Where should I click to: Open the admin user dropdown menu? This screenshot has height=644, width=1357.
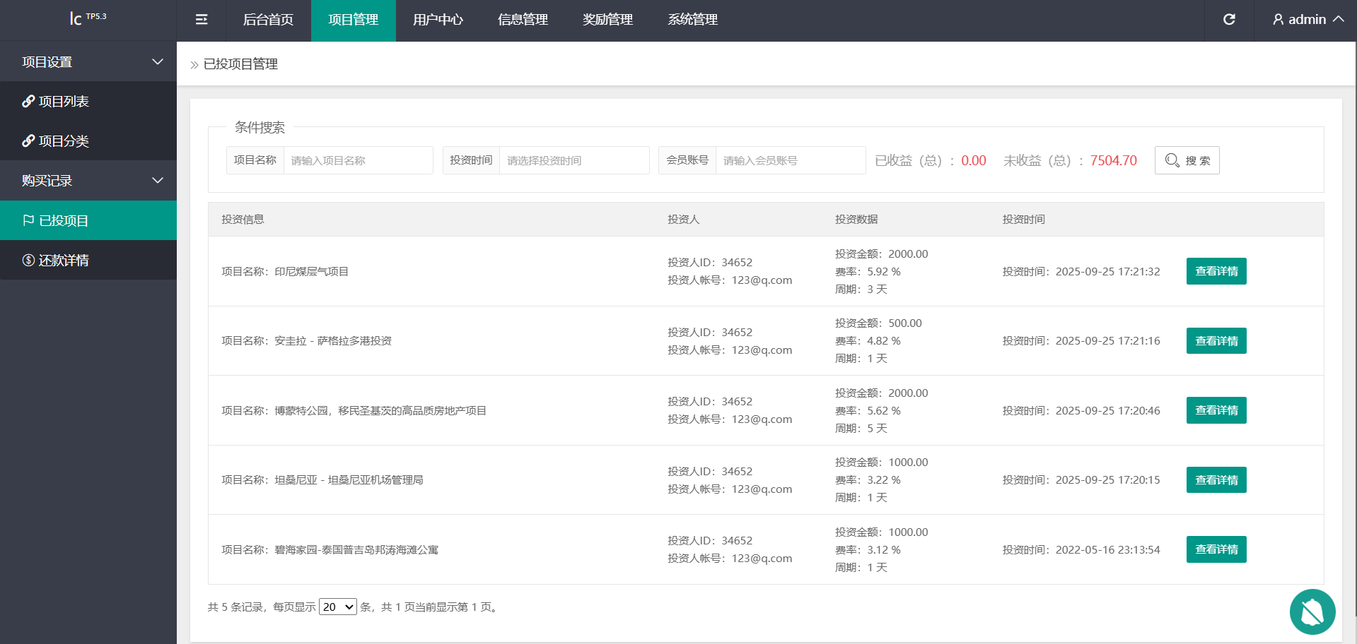pyautogui.click(x=1308, y=20)
